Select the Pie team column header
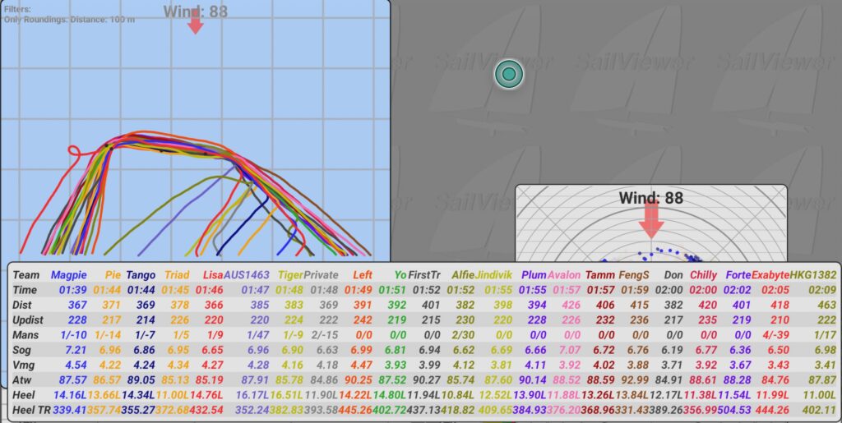 pyautogui.click(x=113, y=275)
